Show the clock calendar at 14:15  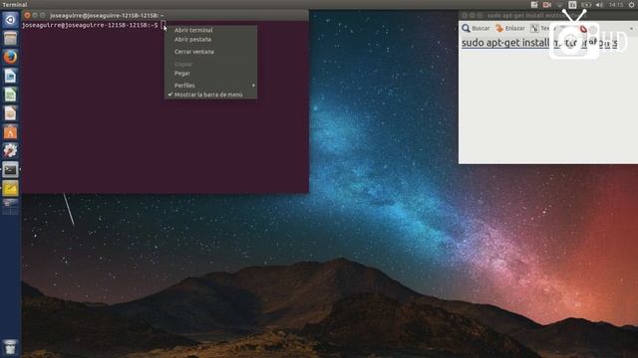coord(616,5)
